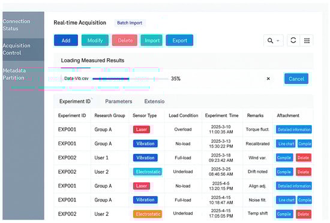Refresh the table with the reload icon

pyautogui.click(x=293, y=40)
